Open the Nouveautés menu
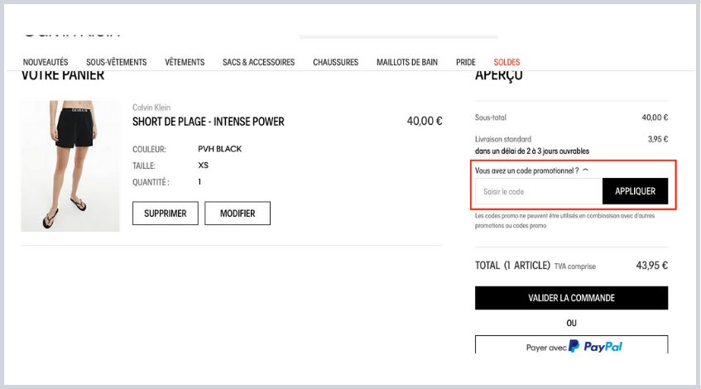Viewport: 701px width, 389px height. [x=46, y=62]
